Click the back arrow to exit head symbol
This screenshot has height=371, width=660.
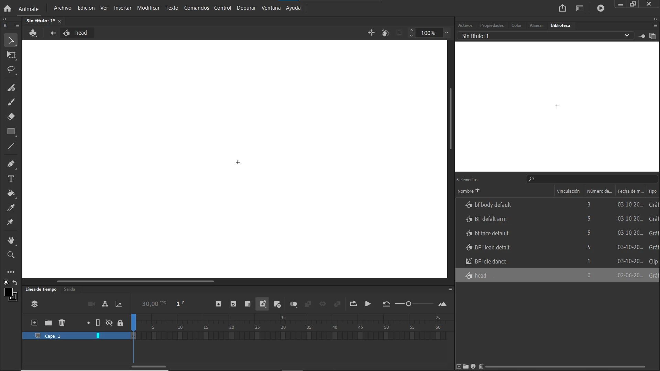pos(53,33)
